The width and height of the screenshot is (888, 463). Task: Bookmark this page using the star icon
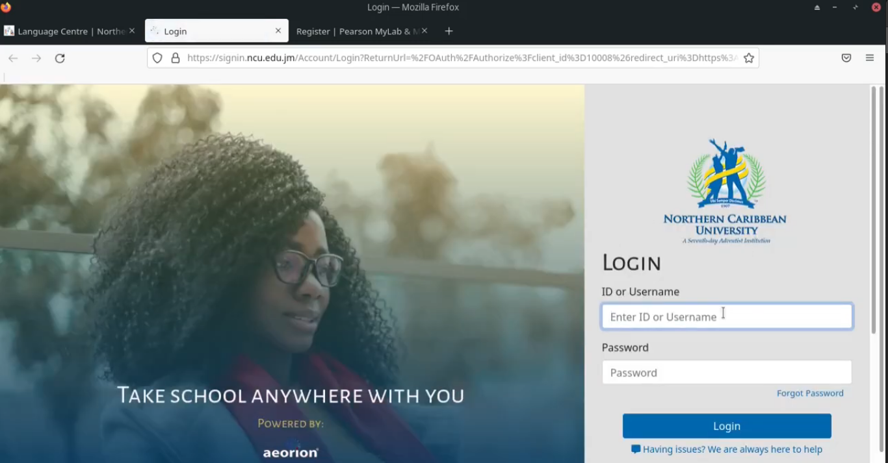748,58
